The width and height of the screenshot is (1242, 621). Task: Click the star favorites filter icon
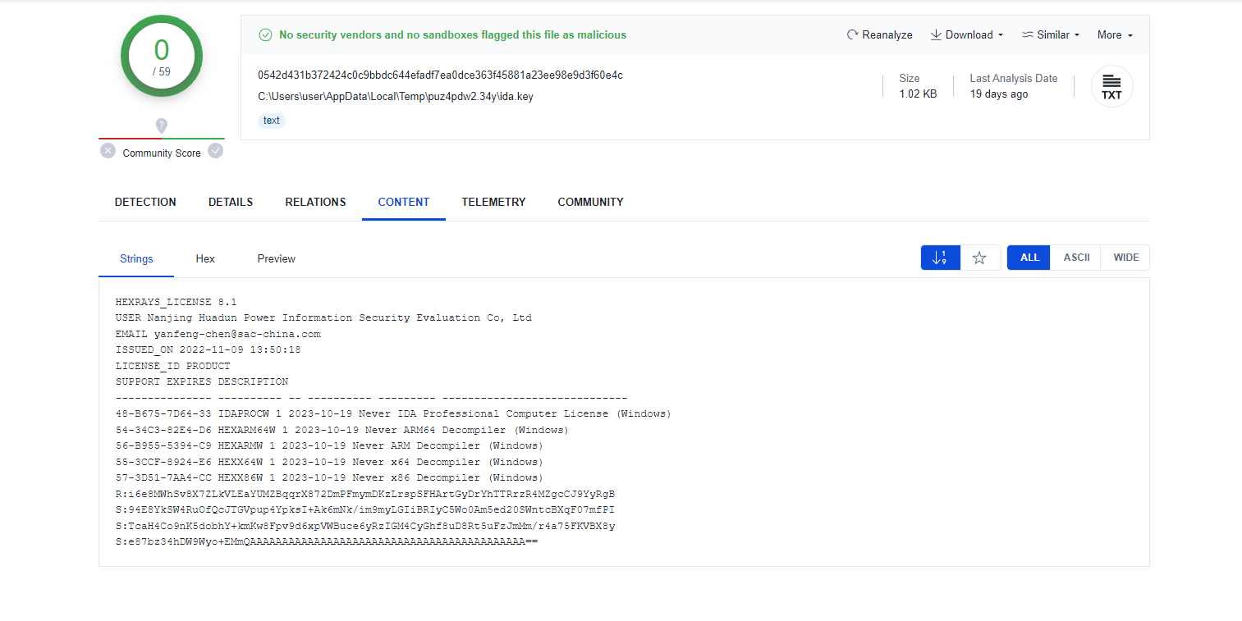pos(979,258)
